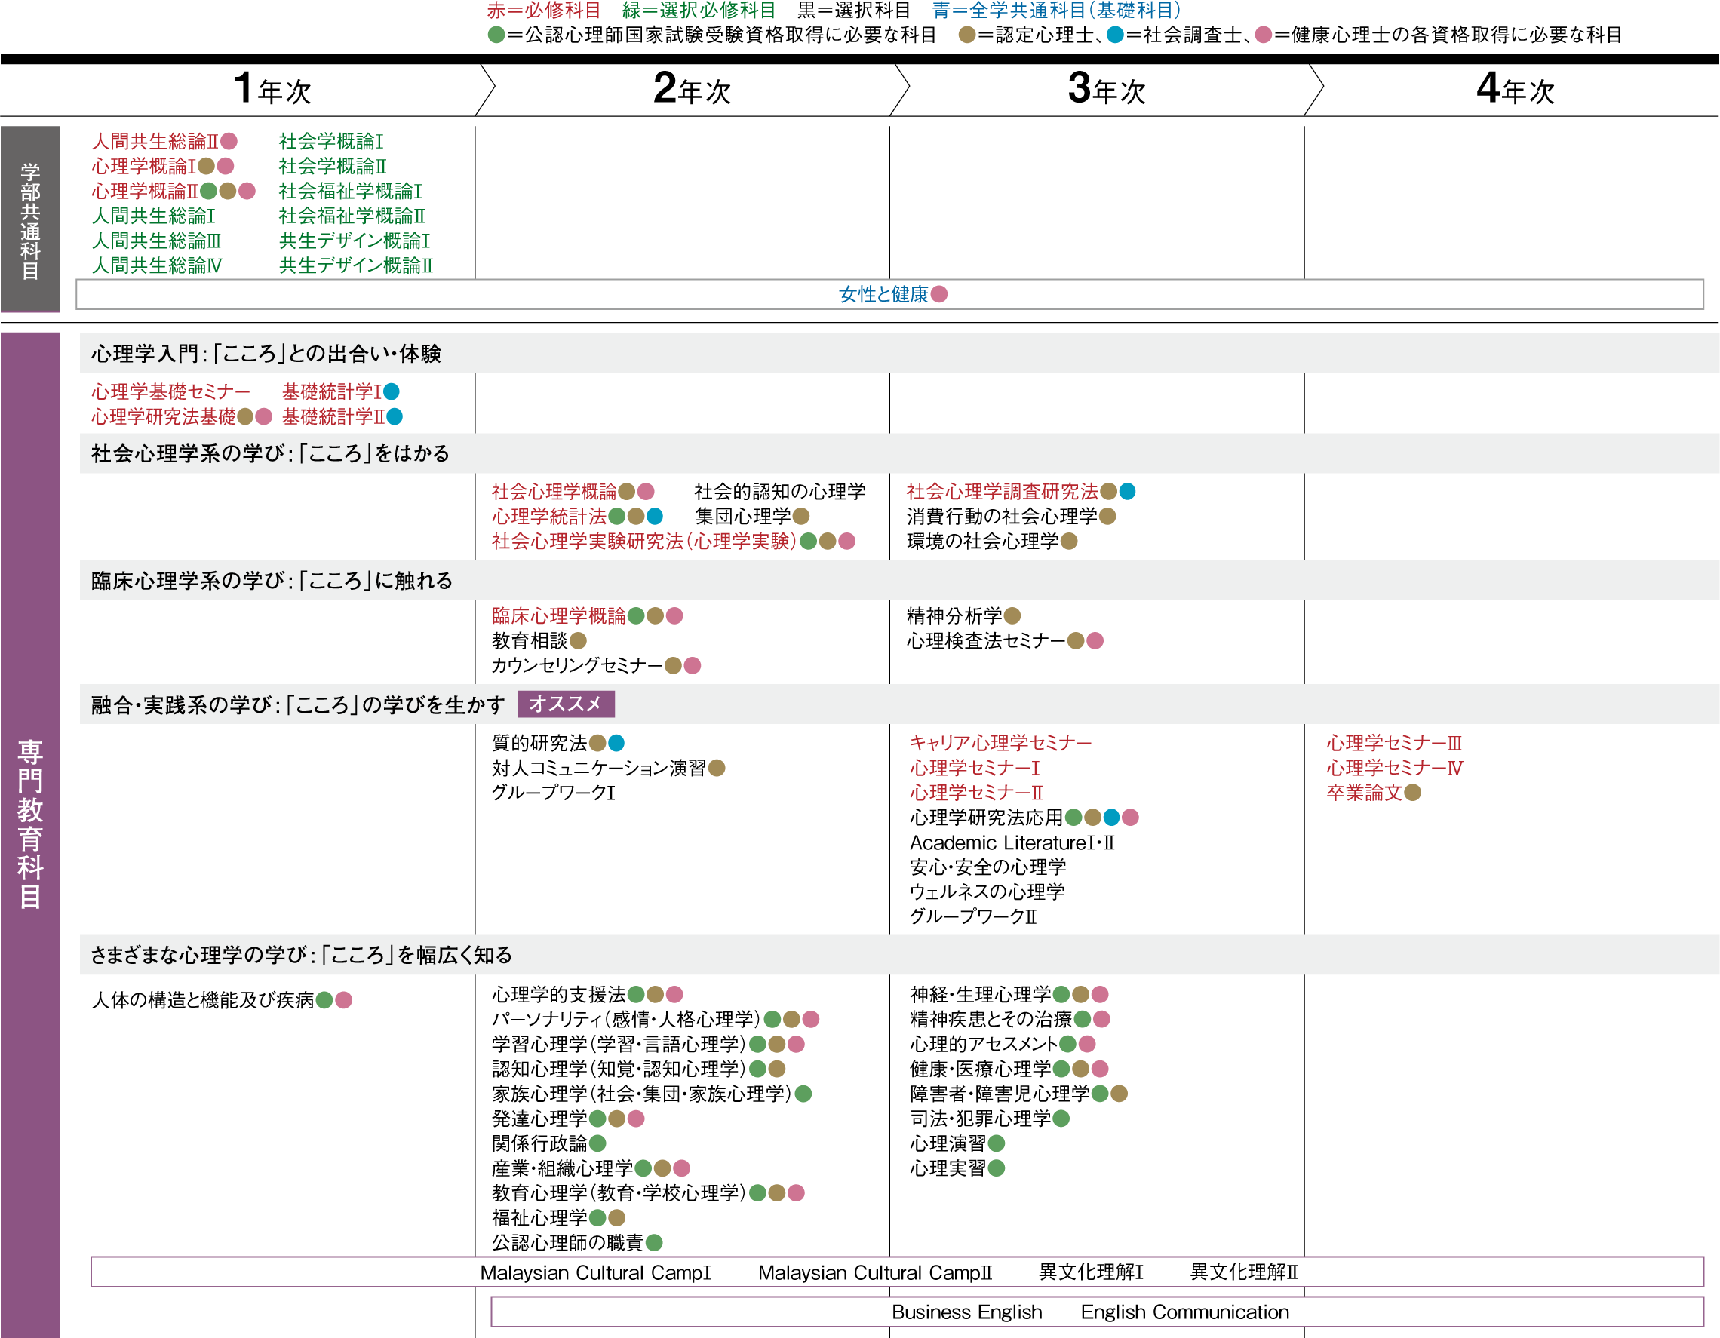Click the heading 社会心理学系の学び:「こころ」をはかる
Viewport: 1720px width, 1338px height.
[x=270, y=453]
